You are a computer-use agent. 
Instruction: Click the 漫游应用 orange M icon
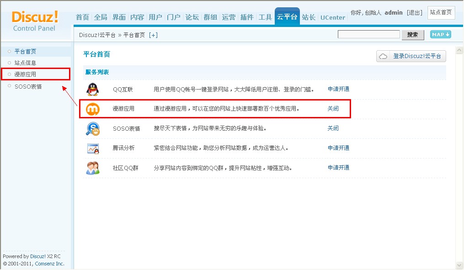(93, 109)
